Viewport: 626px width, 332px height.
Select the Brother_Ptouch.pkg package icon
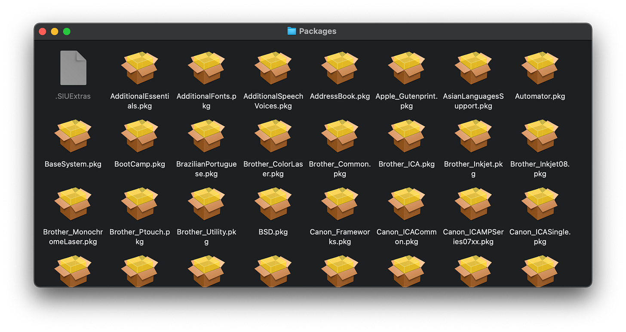(140, 204)
